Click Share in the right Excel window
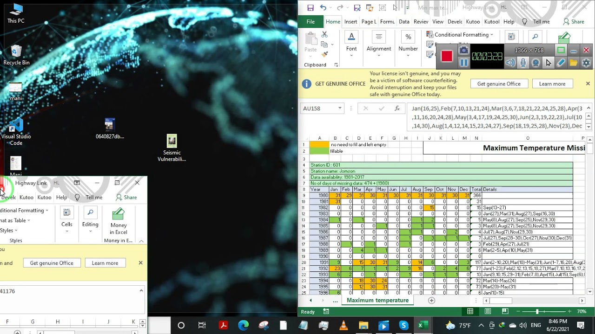The height and width of the screenshot is (334, 595). click(573, 22)
